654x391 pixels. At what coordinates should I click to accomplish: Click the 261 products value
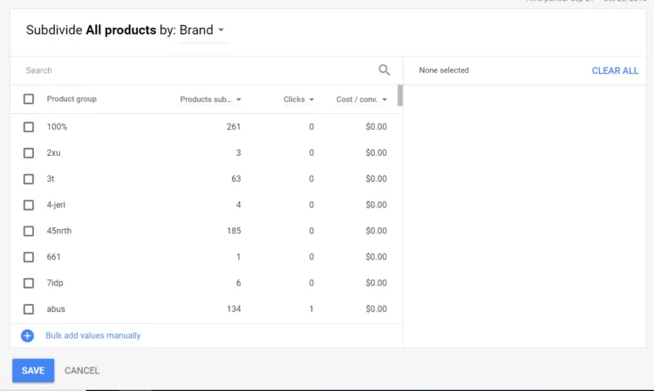click(x=234, y=126)
